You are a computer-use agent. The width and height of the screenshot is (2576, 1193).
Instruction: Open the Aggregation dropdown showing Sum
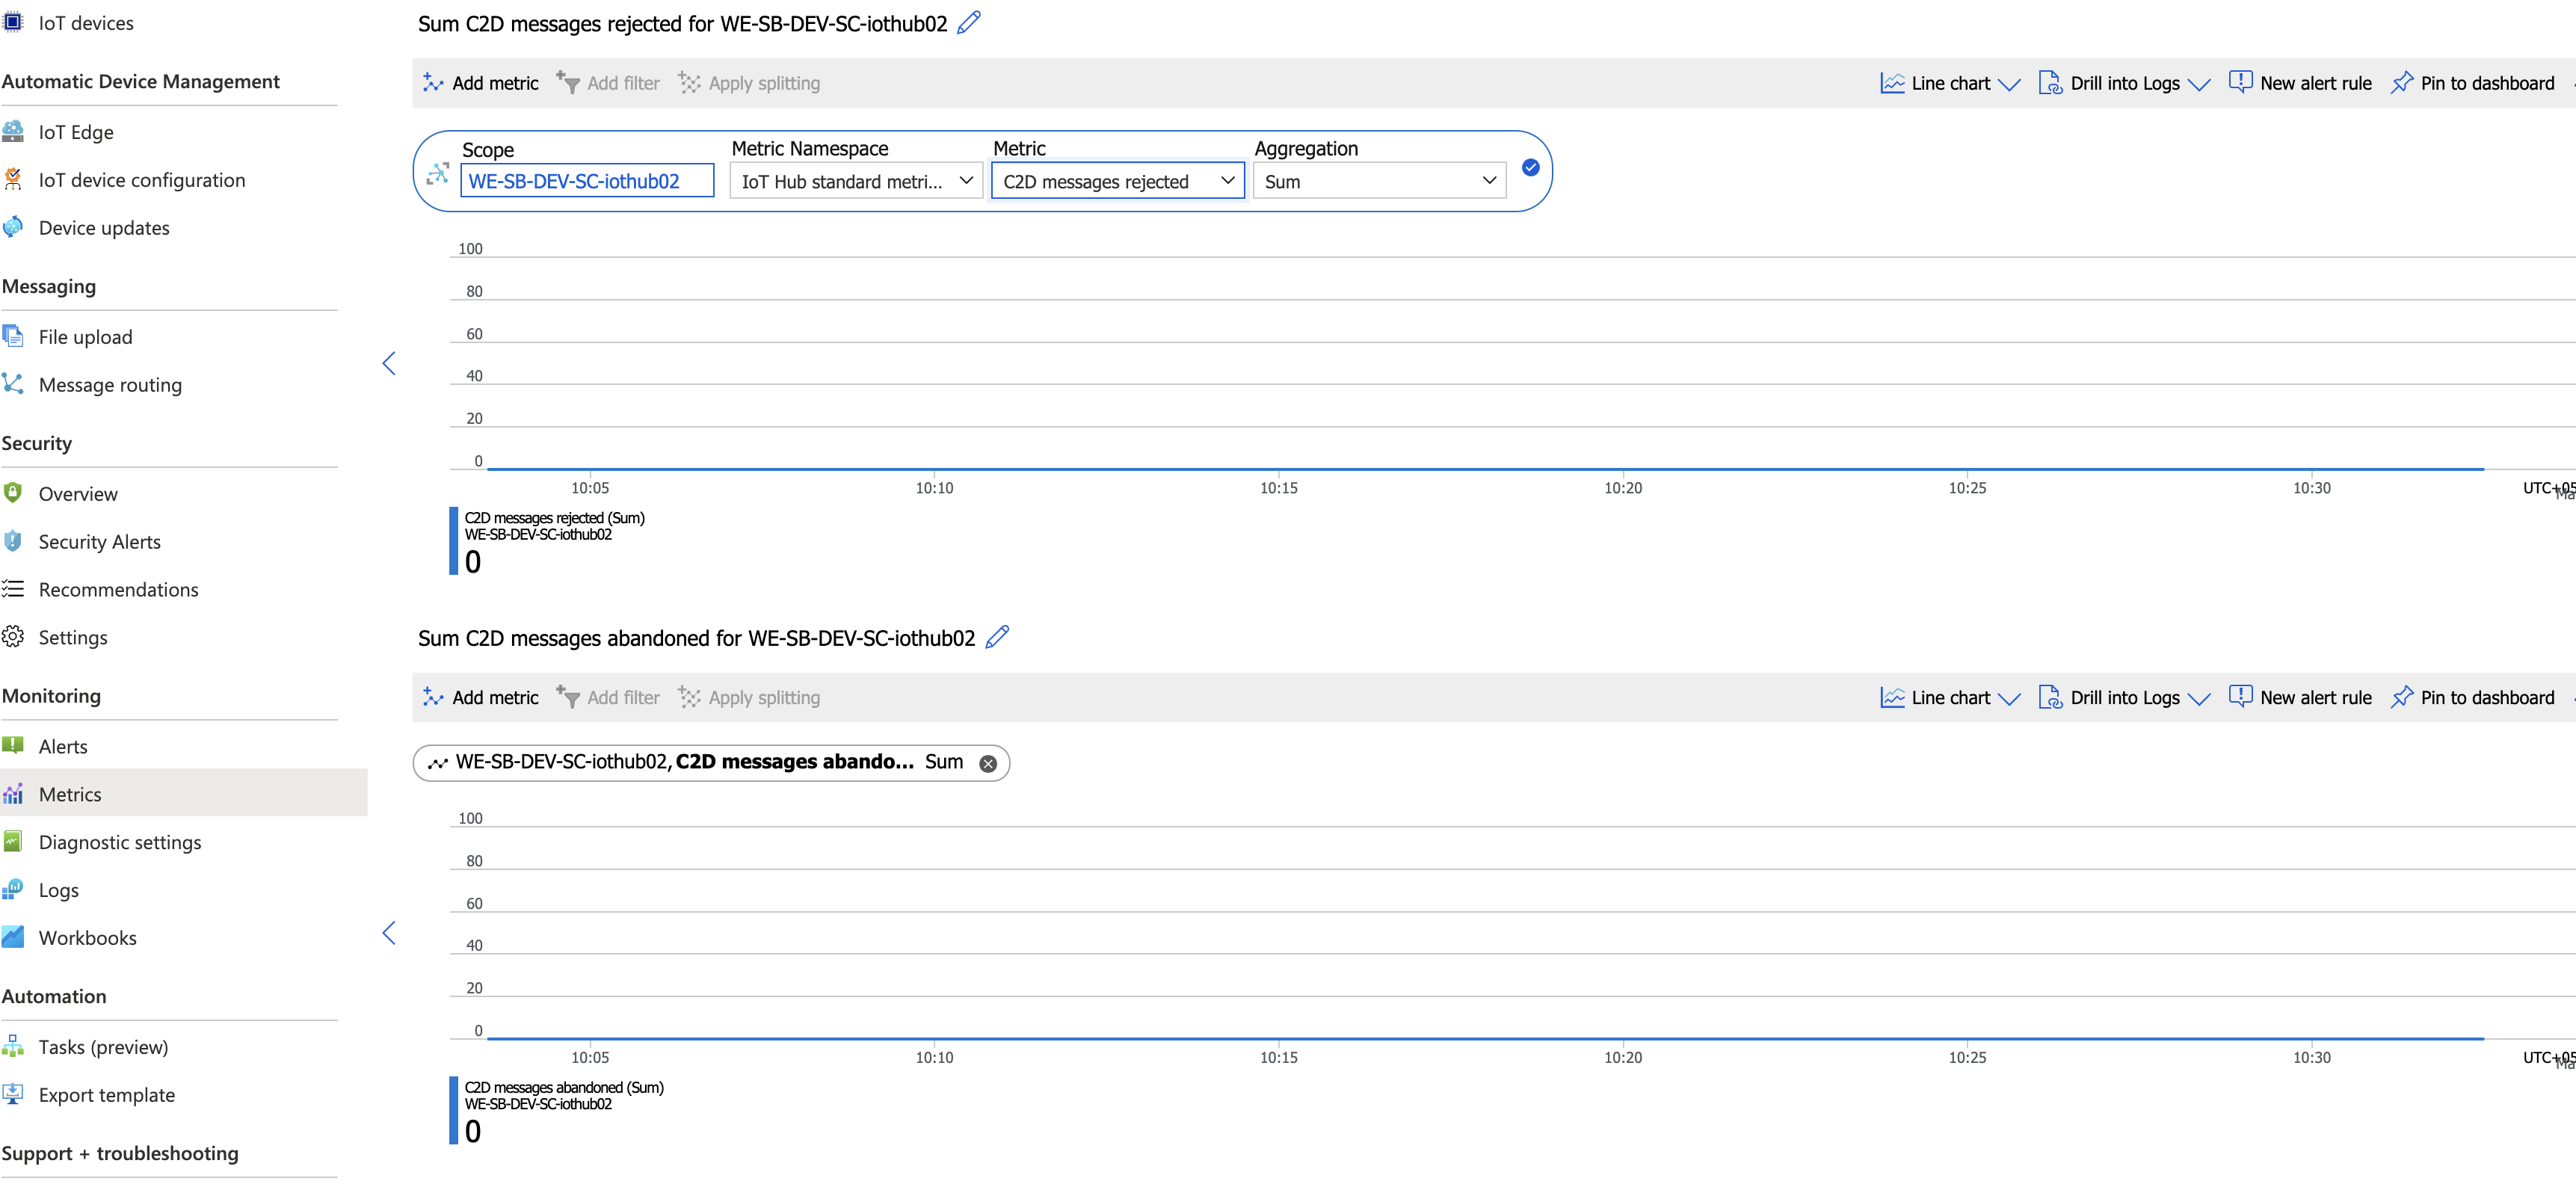(x=1378, y=181)
